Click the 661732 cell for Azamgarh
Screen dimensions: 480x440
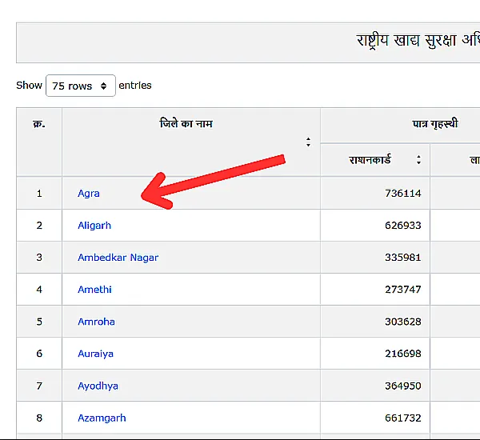[402, 418]
